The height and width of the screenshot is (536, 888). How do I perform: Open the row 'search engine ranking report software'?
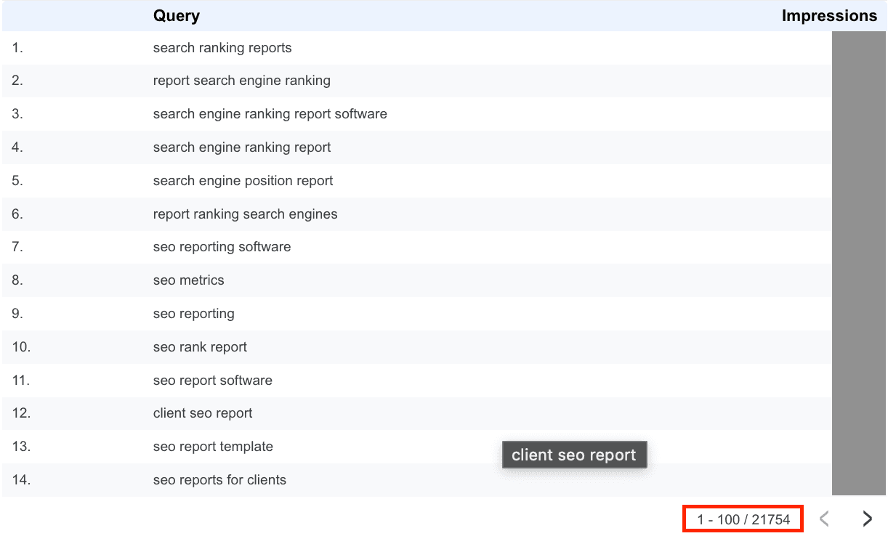click(x=270, y=114)
